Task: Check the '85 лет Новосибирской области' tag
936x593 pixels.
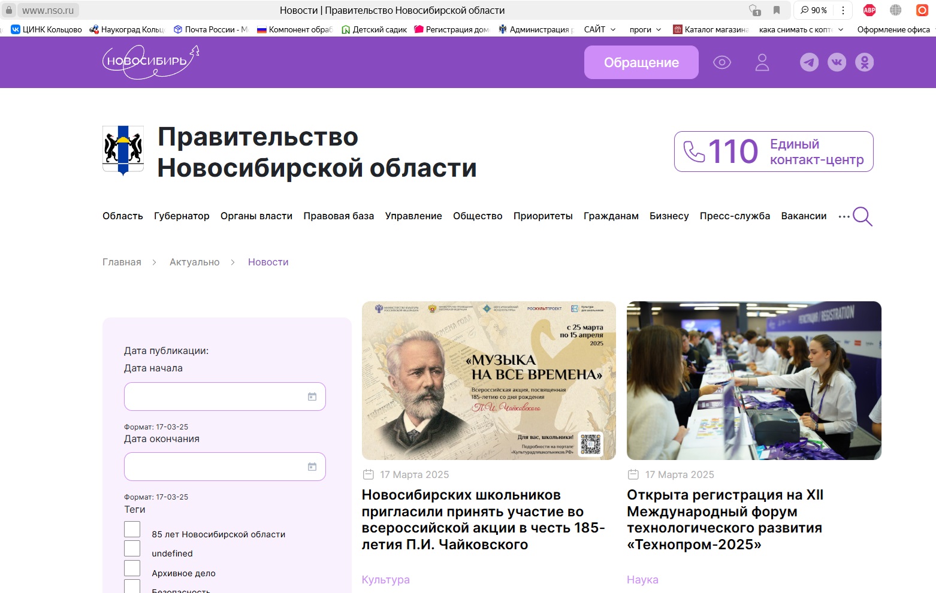Action: click(x=132, y=530)
